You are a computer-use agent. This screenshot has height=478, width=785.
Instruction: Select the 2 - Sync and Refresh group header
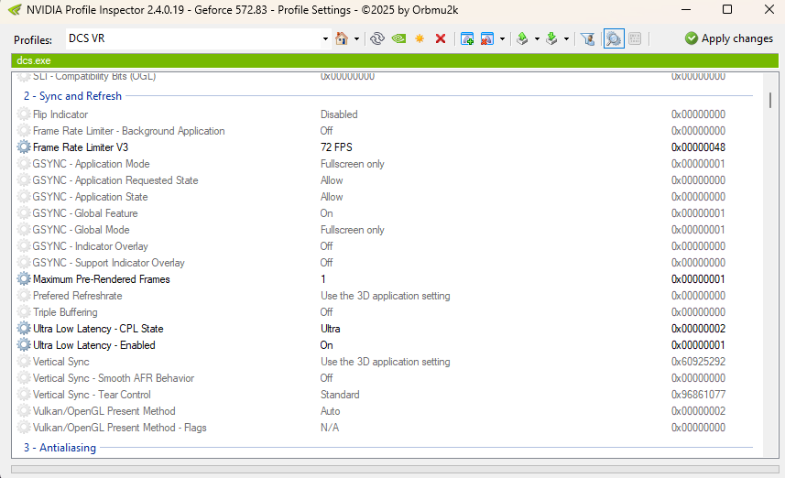point(72,95)
